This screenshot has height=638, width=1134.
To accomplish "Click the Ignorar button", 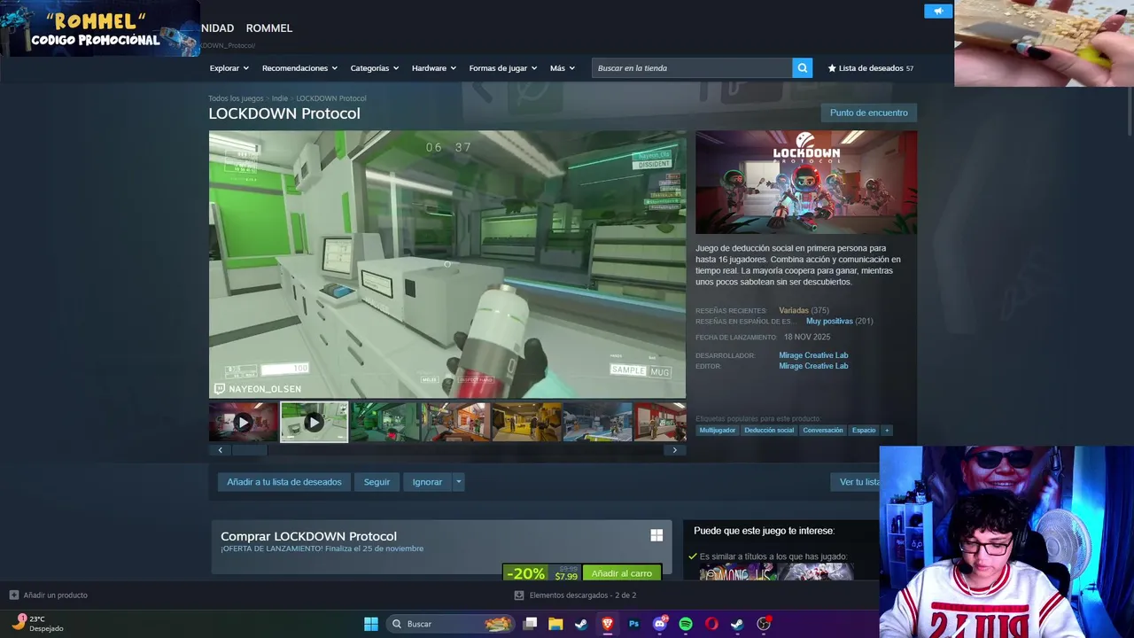I will (427, 482).
